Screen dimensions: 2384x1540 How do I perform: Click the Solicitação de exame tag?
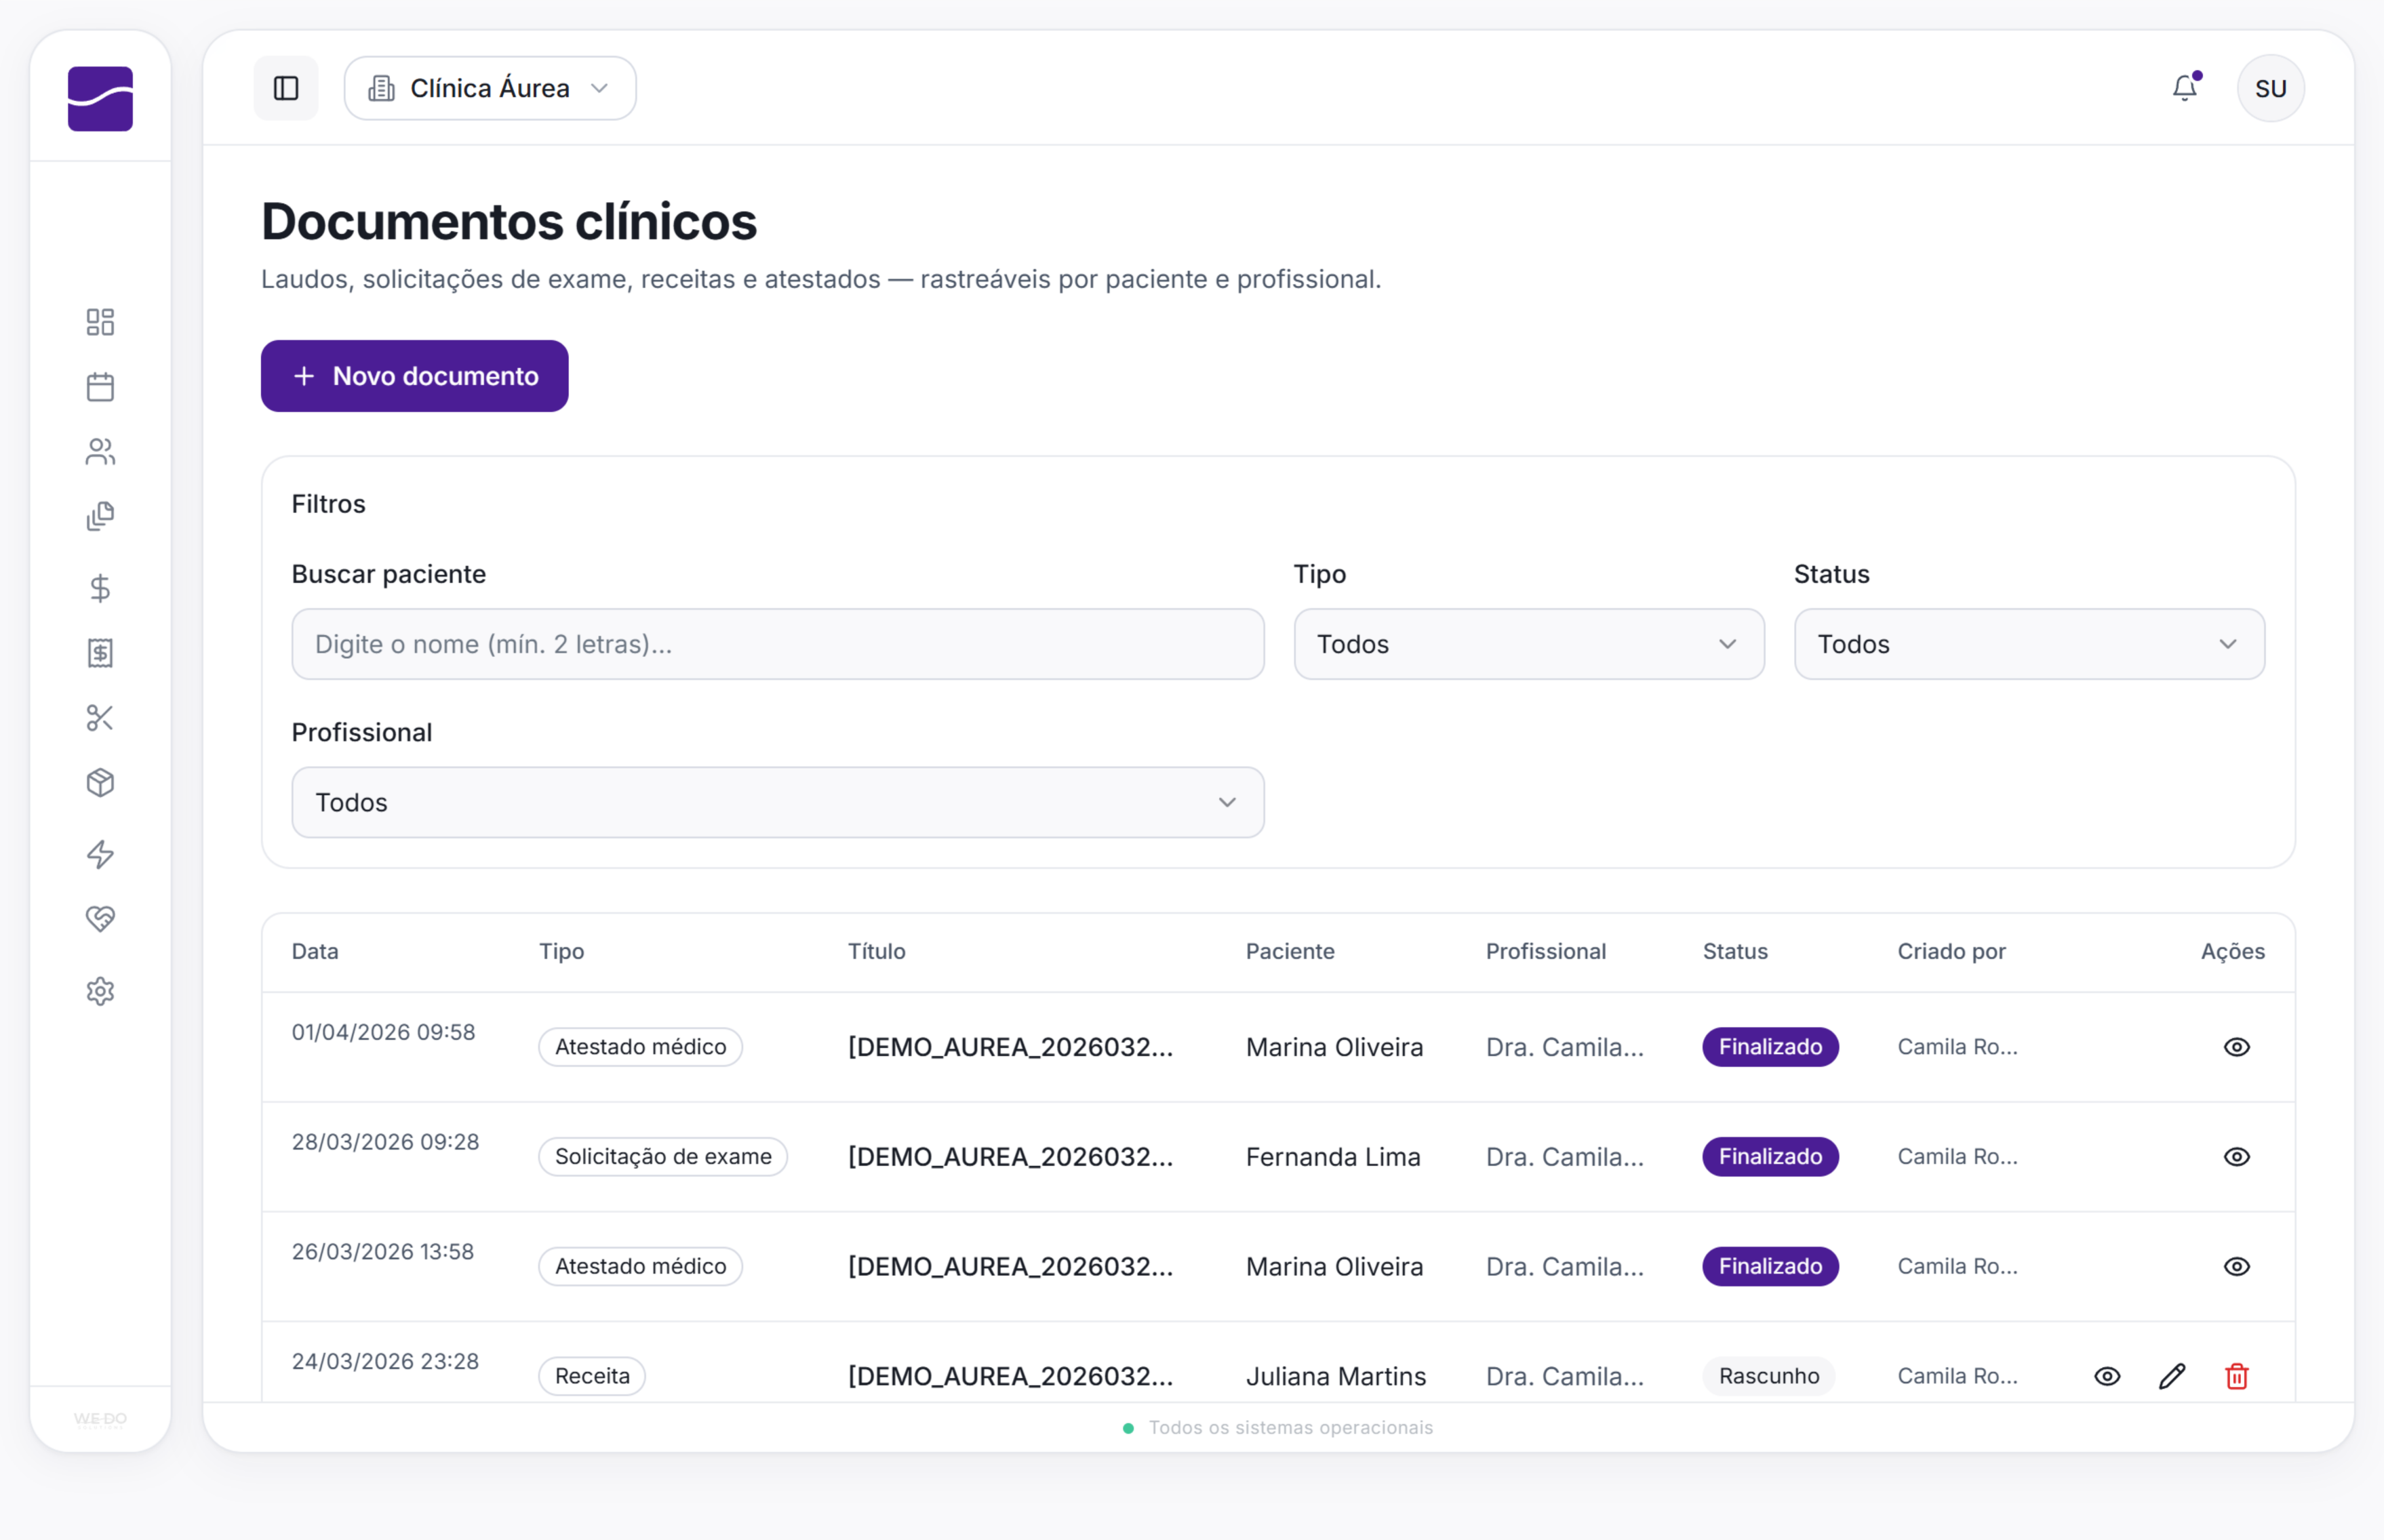pyautogui.click(x=663, y=1157)
